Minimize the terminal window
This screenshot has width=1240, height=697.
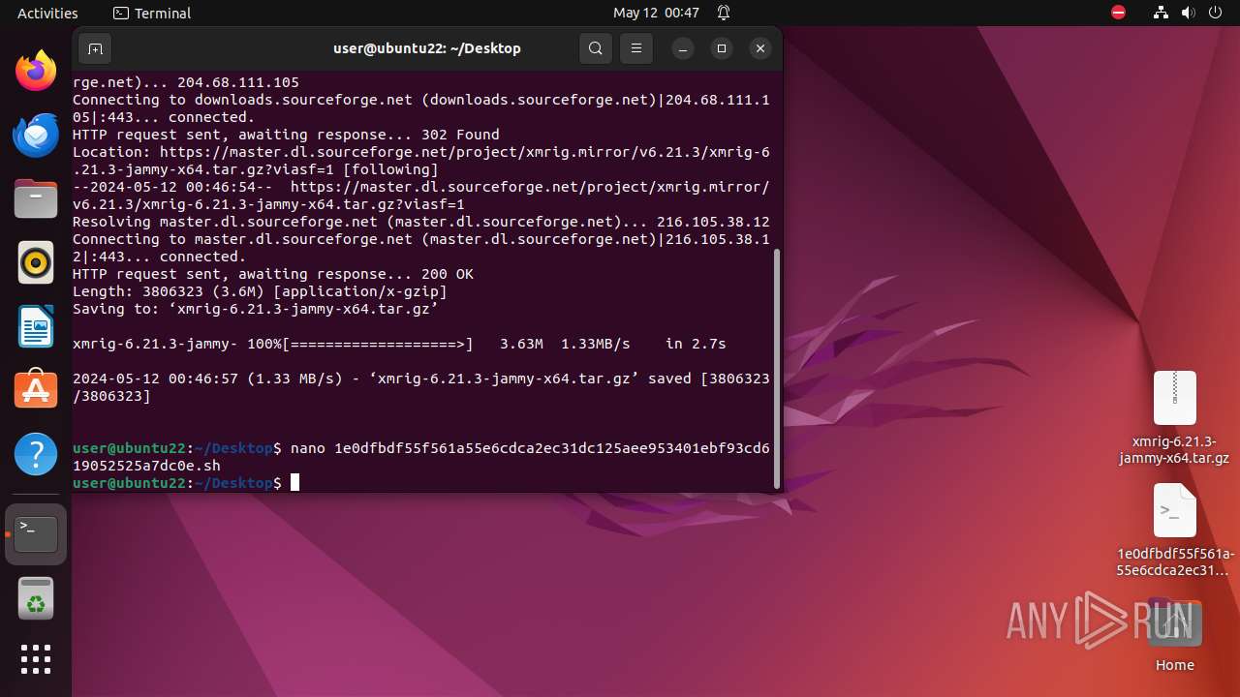tap(683, 48)
